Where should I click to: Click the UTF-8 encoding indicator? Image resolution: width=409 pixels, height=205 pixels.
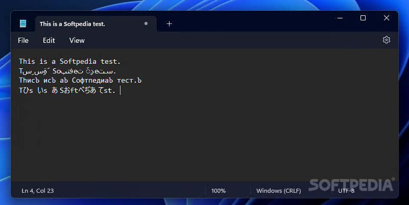click(x=346, y=191)
